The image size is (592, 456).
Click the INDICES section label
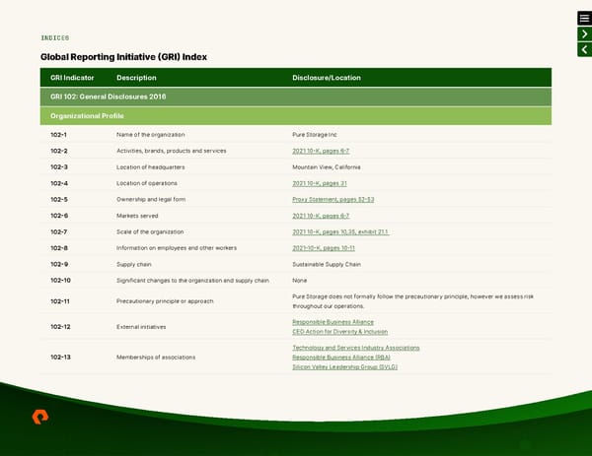[x=55, y=37]
